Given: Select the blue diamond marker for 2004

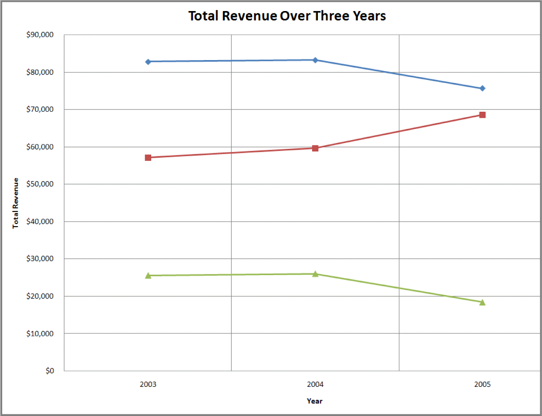Looking at the screenshot, I should [x=315, y=60].
